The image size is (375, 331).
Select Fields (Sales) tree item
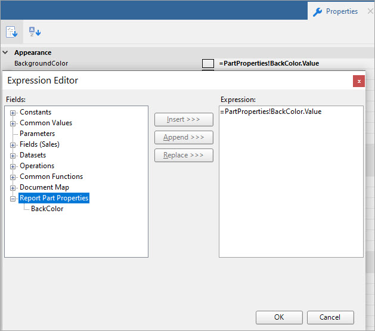coord(39,144)
